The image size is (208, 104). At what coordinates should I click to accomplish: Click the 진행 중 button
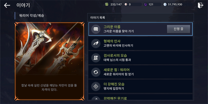pos(178,29)
